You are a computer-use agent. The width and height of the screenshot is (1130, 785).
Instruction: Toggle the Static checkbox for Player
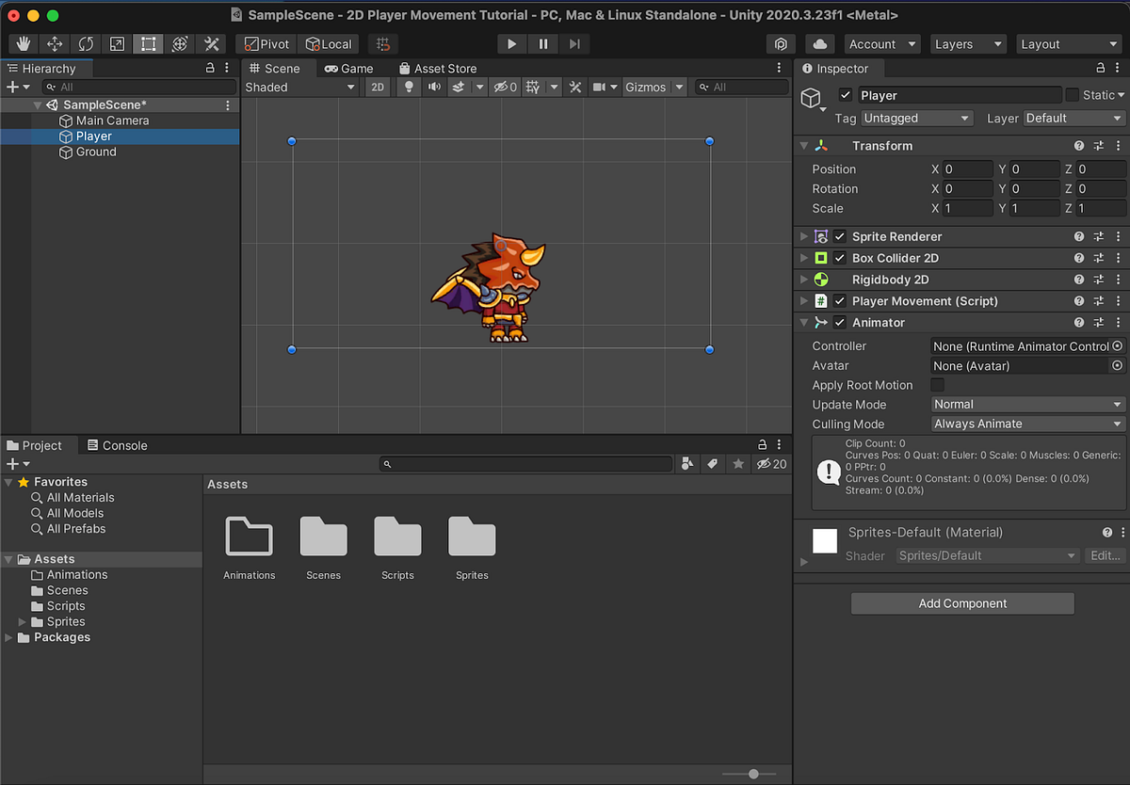[x=1071, y=94]
